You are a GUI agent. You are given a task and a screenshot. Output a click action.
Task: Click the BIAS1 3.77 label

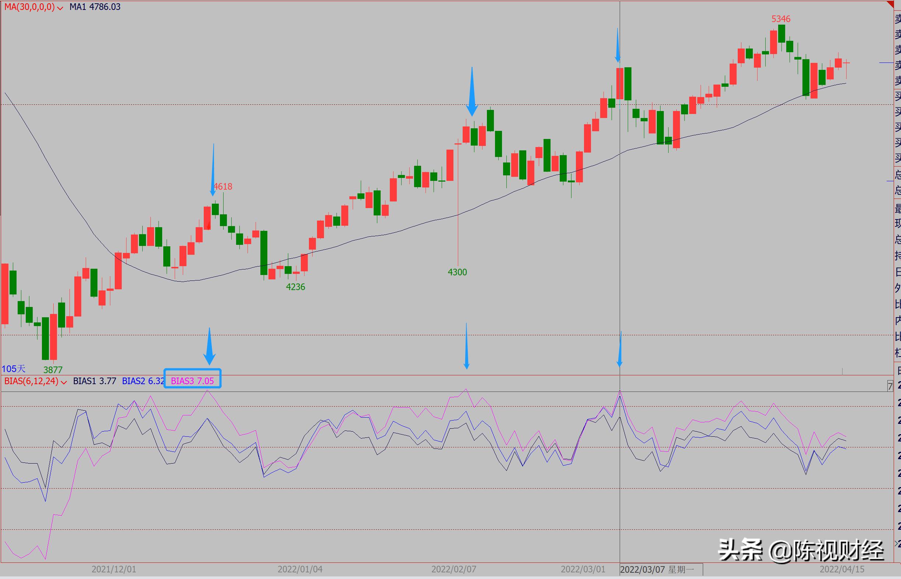click(95, 381)
